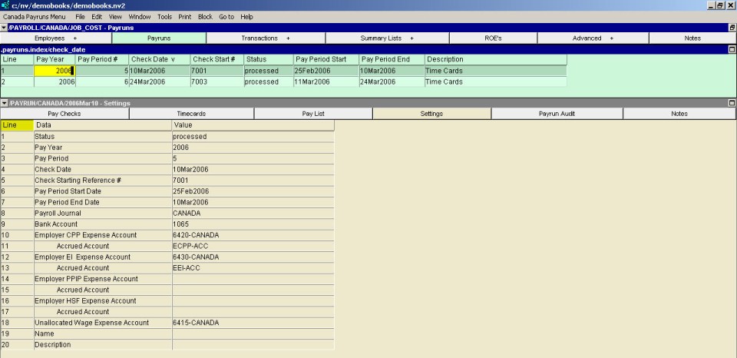
Task: Sort by the Check Date column header
Action: pos(158,59)
